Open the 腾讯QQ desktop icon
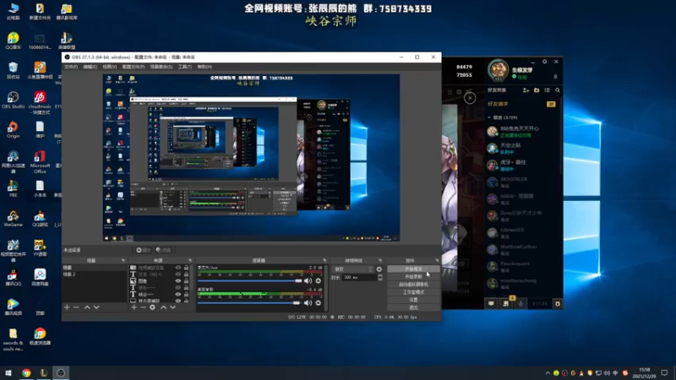This screenshot has width=676, height=380. [13, 278]
